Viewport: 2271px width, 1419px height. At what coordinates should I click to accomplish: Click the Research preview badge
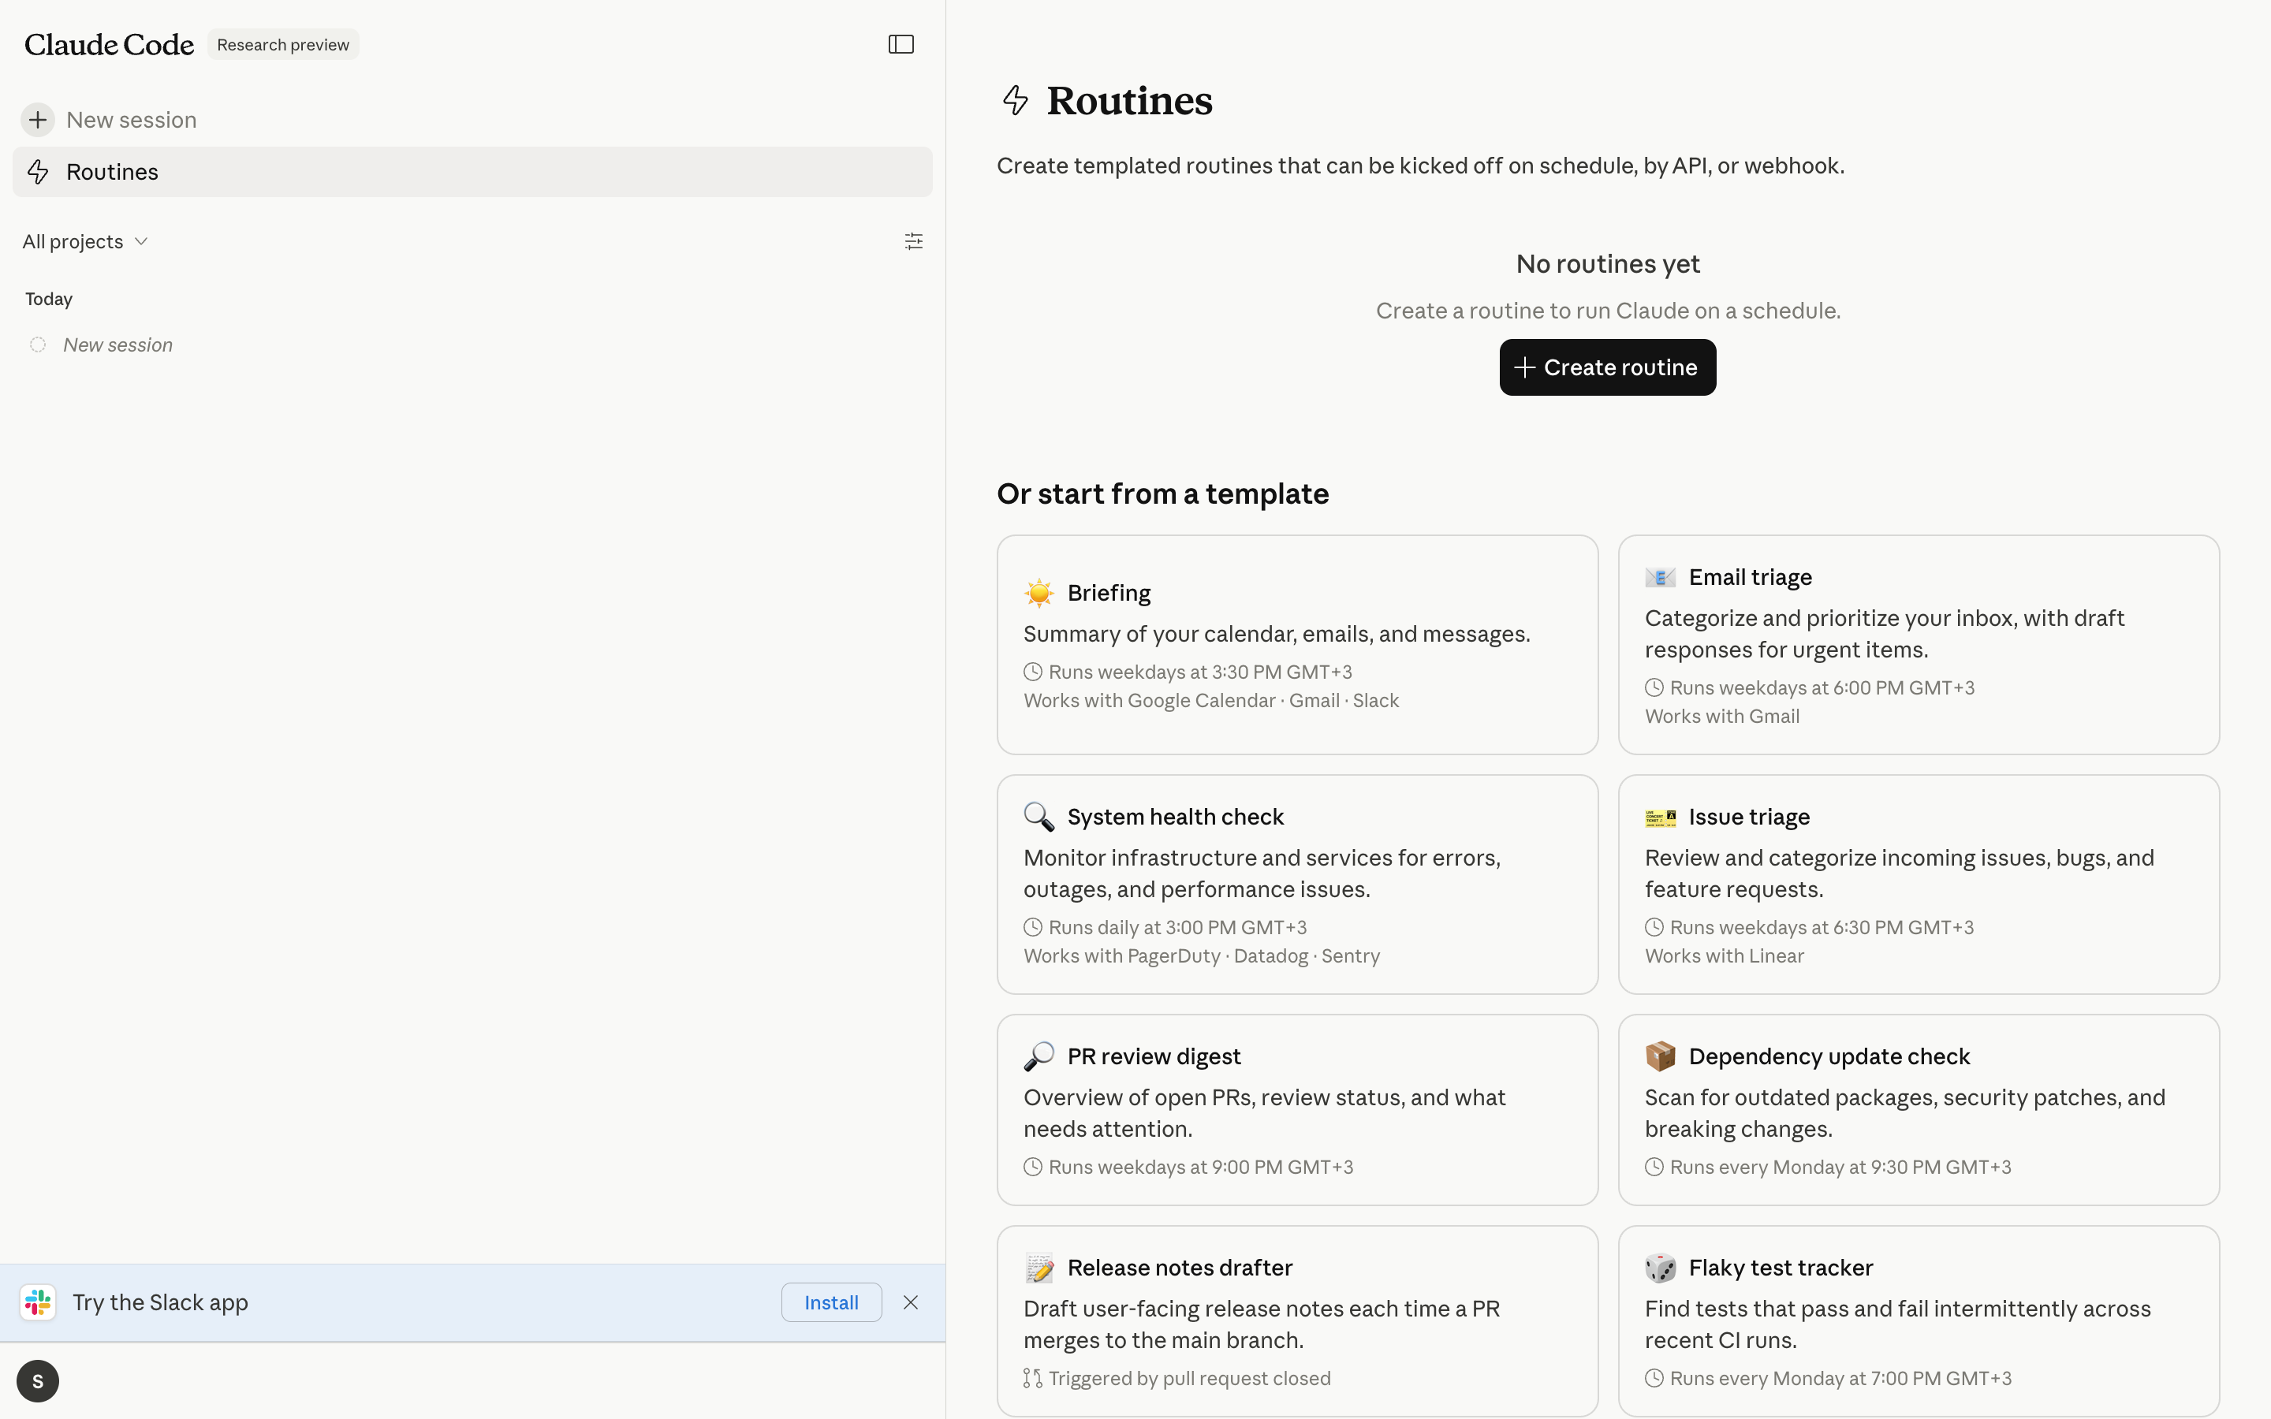coord(282,44)
